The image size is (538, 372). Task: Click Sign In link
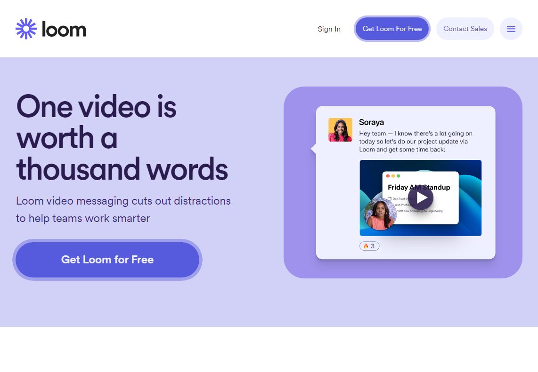[329, 29]
